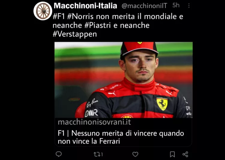Viewport: 225px width, 160px height.
Task: Follow the #F1 hashtag
Action: tap(59, 16)
